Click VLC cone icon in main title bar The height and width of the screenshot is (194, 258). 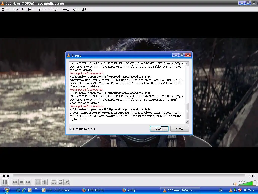tap(2, 3)
